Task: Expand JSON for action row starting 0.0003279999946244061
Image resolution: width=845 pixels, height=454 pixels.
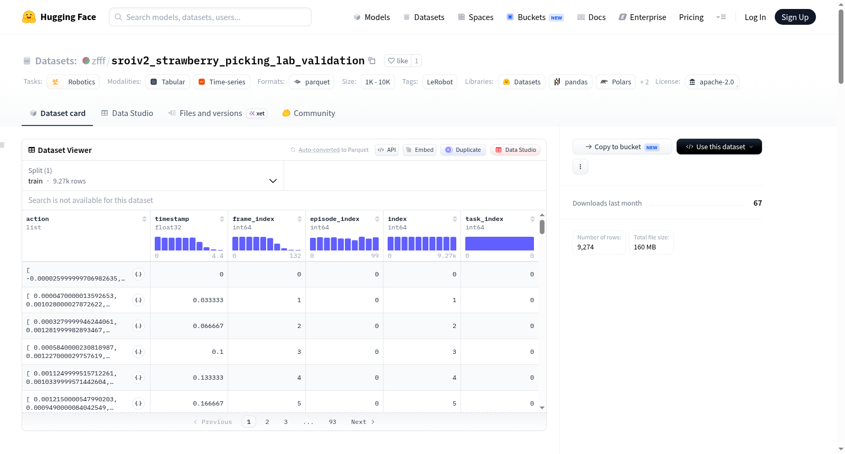Action: [138, 326]
